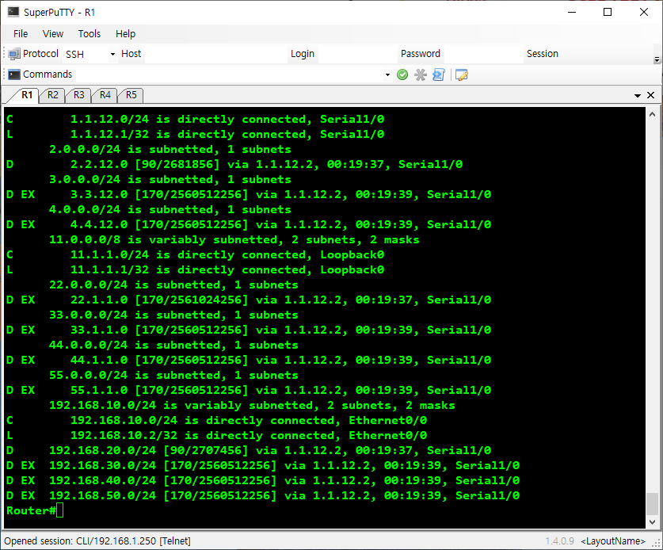Viewport: 663px width, 550px height.
Task: Click the Opened session status bar text
Action: 97,541
